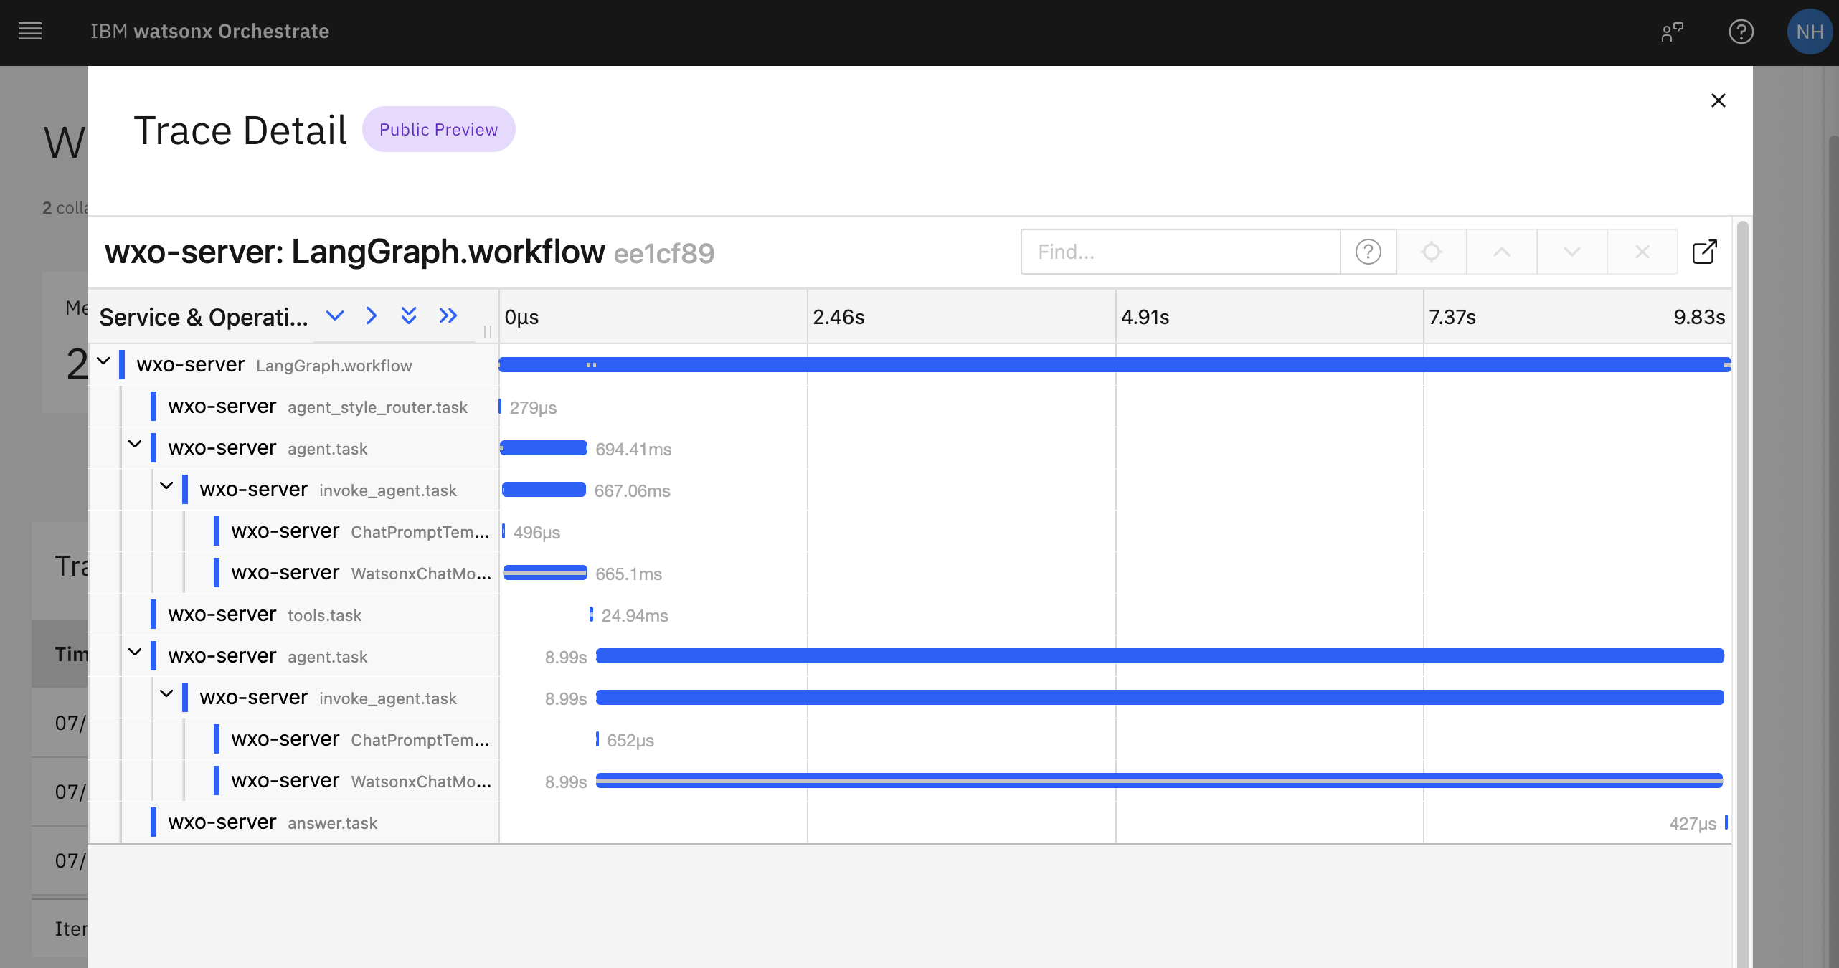The width and height of the screenshot is (1839, 968).
Task: Click the Service & Operation column header
Action: pyautogui.click(x=204, y=317)
